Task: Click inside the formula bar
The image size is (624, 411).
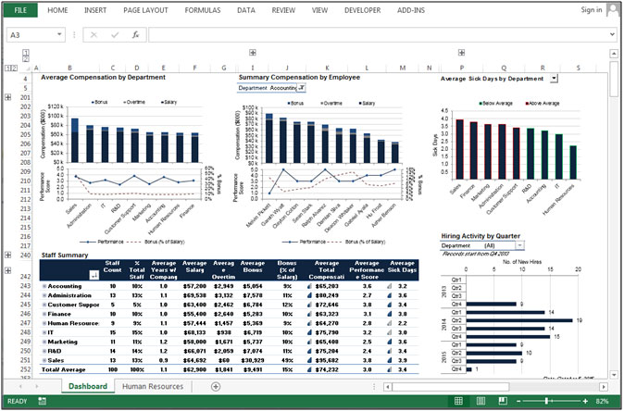Action: (378, 35)
